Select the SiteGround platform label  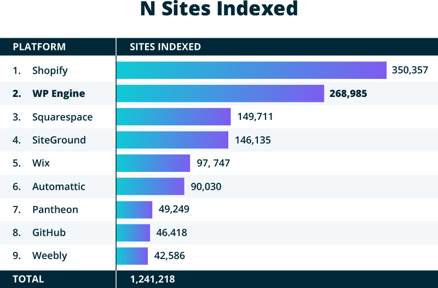tap(59, 140)
